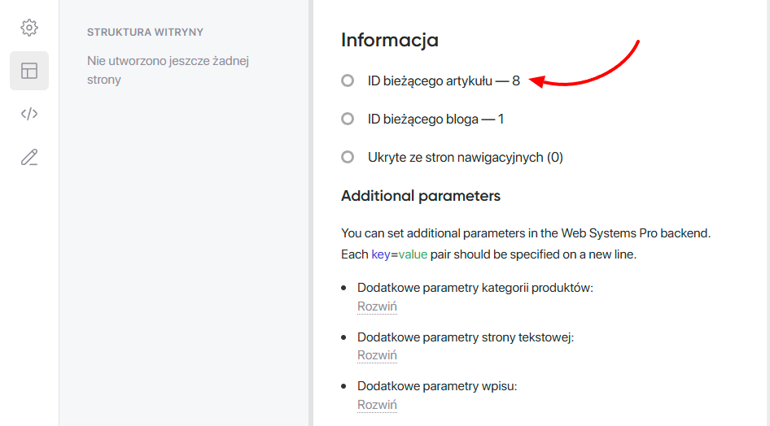Click the Informacja section heading
Viewport: 770px width, 426px height.
pos(389,40)
